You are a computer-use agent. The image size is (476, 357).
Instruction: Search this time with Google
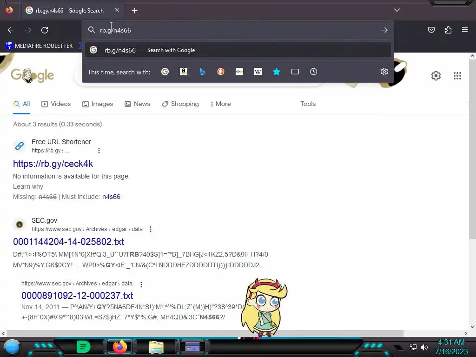click(165, 72)
